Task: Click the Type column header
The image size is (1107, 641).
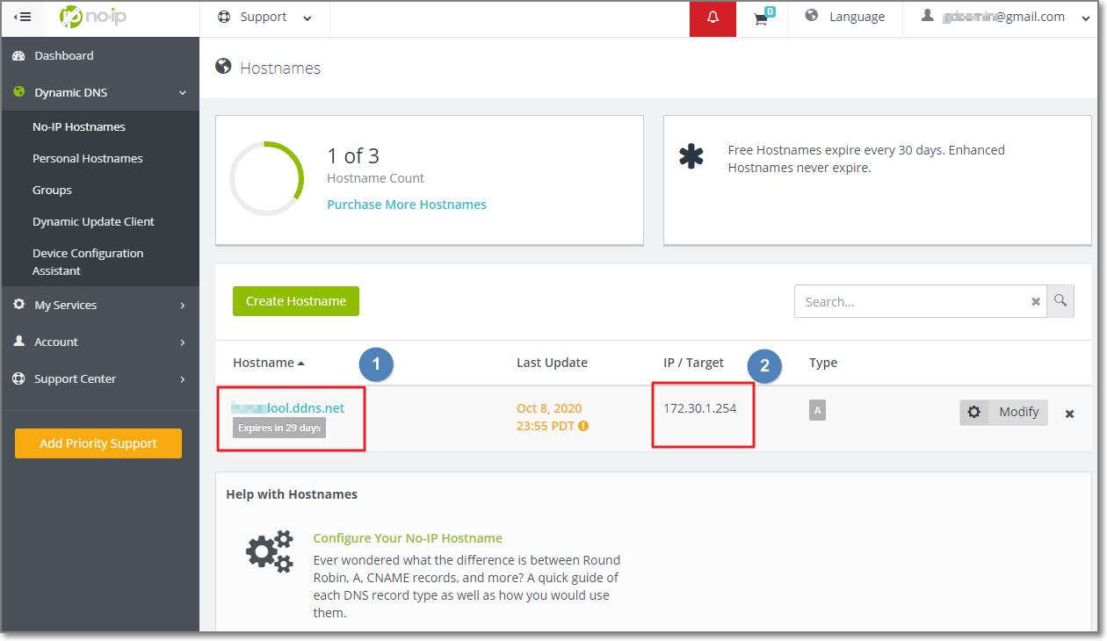Action: coord(823,363)
